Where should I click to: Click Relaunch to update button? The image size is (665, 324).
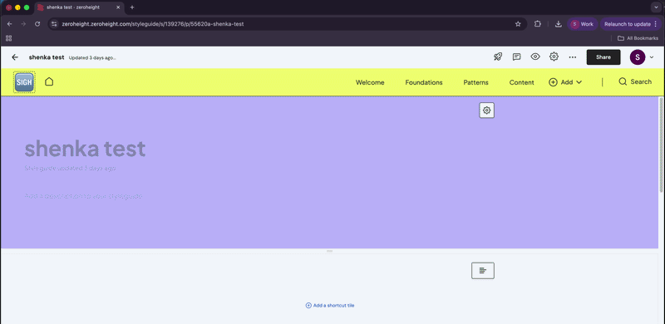631,24
